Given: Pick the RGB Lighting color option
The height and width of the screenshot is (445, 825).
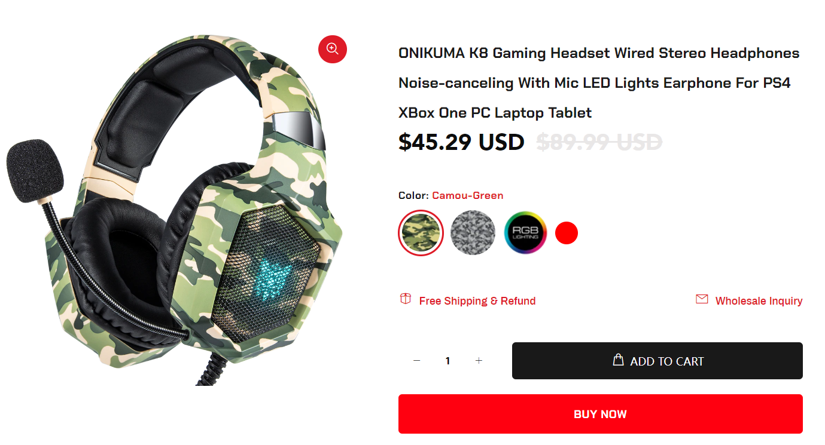Looking at the screenshot, I should click(525, 233).
